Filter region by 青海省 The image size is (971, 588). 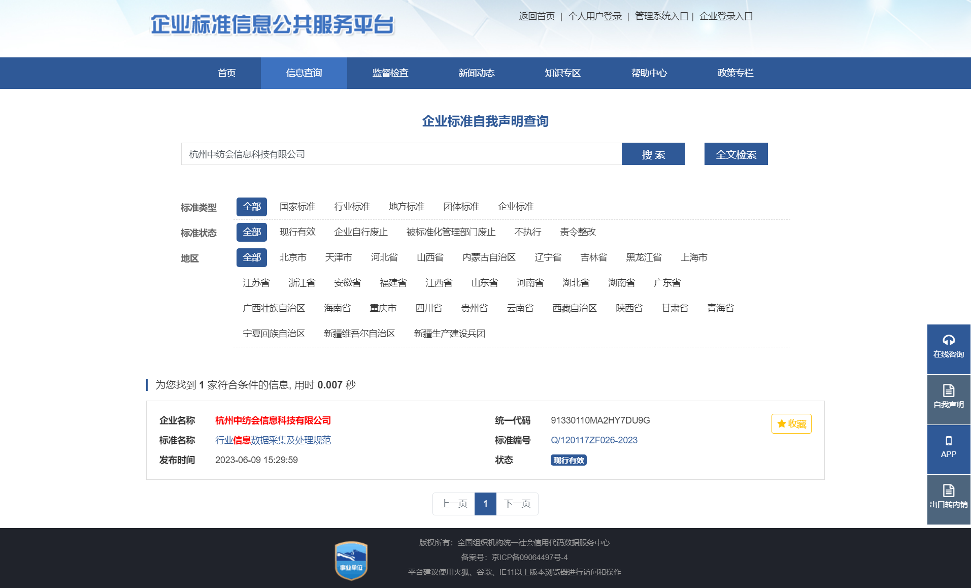coord(721,308)
